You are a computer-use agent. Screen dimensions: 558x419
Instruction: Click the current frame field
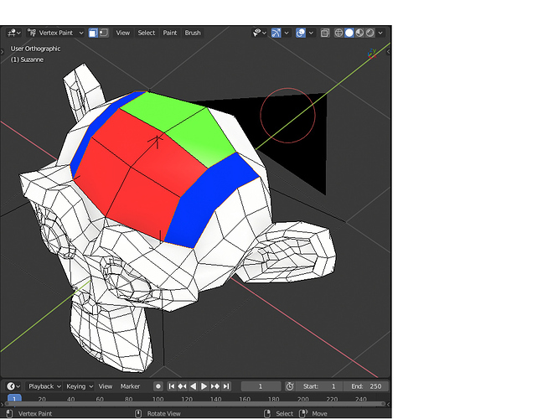[261, 386]
